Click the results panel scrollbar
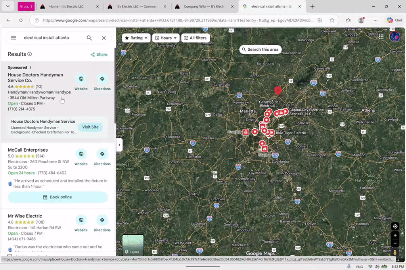This screenshot has width=406, height=270. tap(115, 86)
